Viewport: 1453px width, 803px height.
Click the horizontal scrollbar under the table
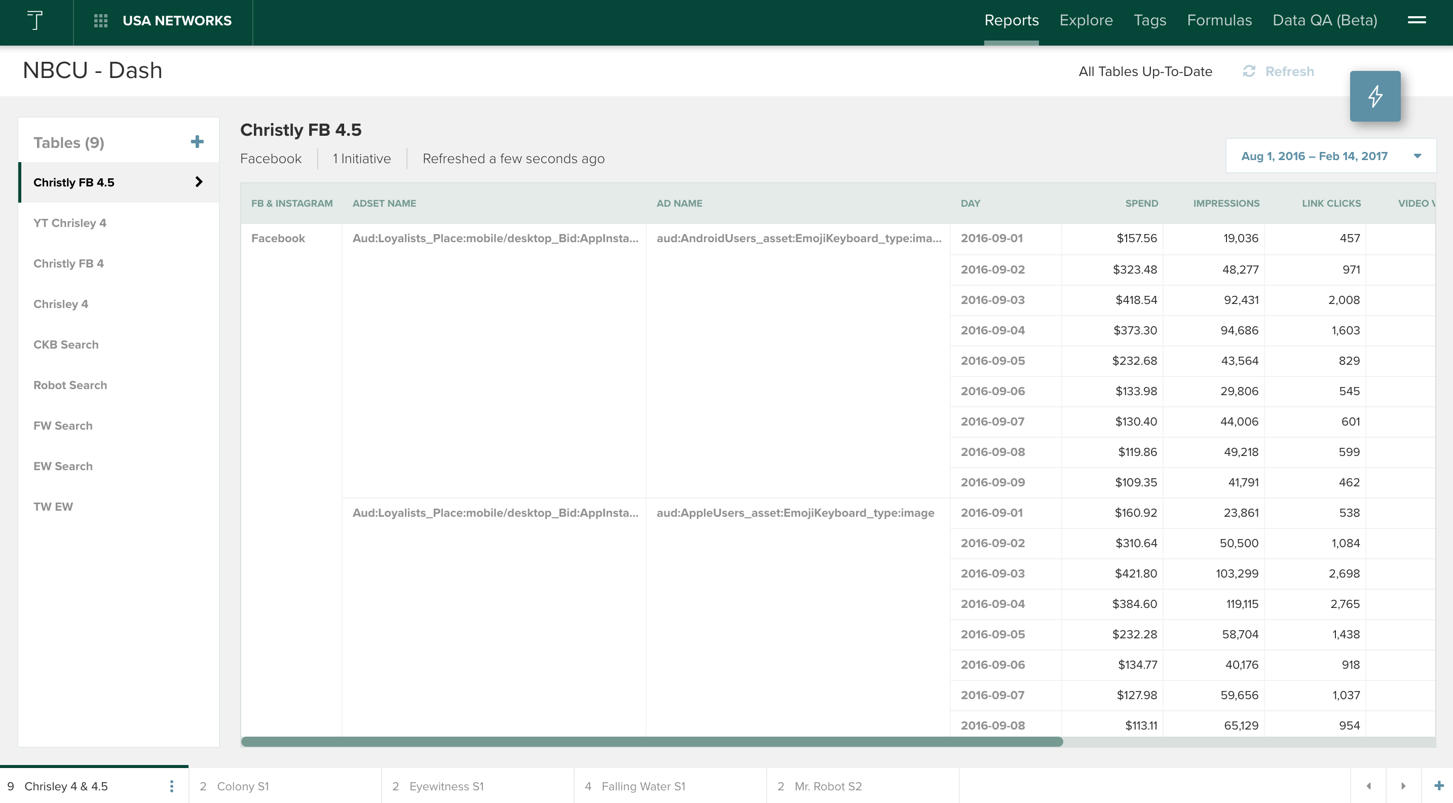click(x=651, y=742)
